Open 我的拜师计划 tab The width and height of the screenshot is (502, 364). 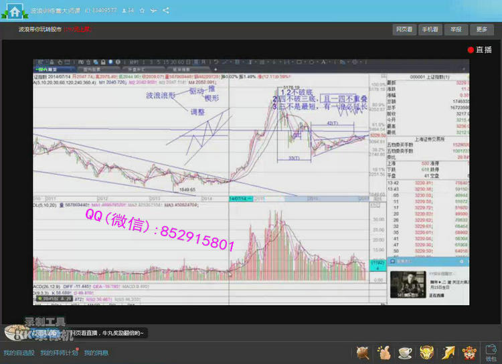(x=59, y=353)
